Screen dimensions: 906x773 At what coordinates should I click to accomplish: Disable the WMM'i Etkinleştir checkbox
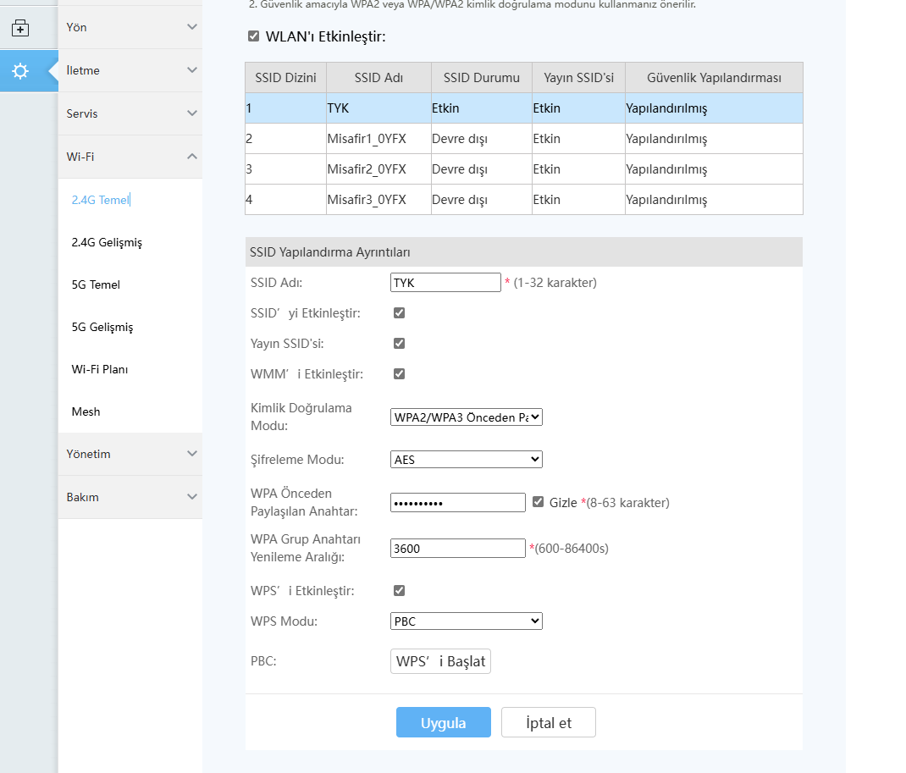(400, 374)
